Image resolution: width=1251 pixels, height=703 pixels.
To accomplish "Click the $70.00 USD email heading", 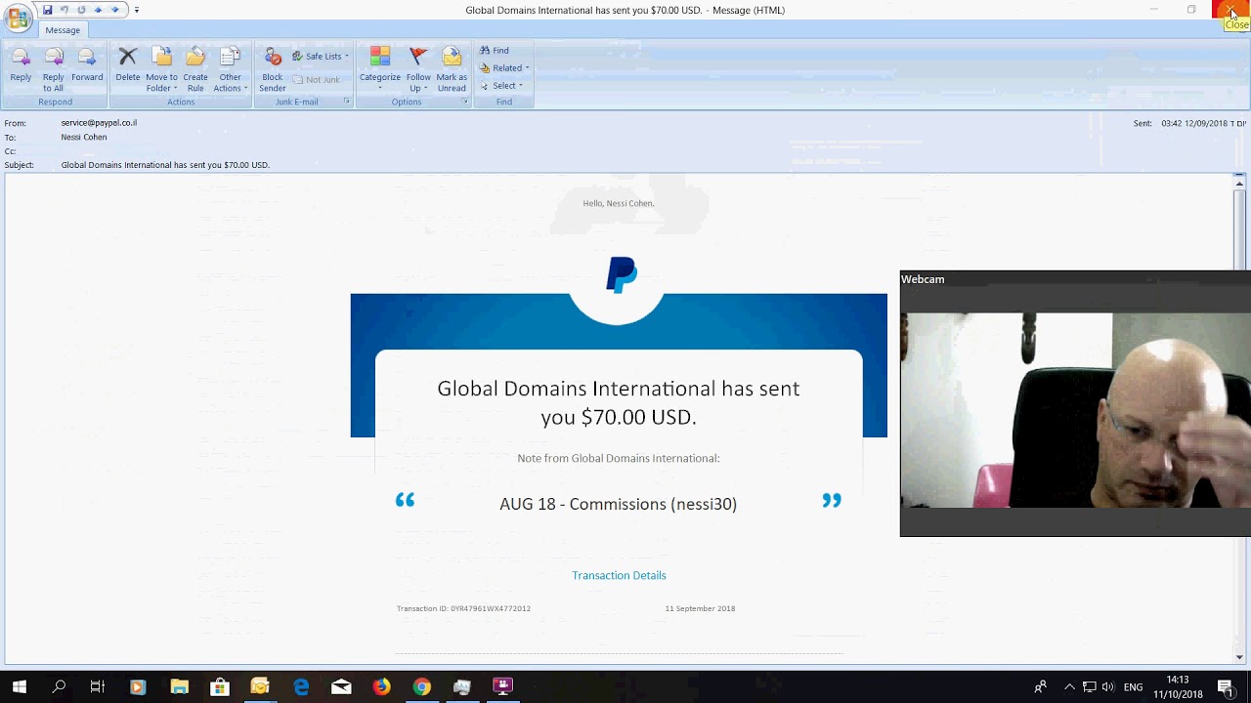I will (x=618, y=402).
